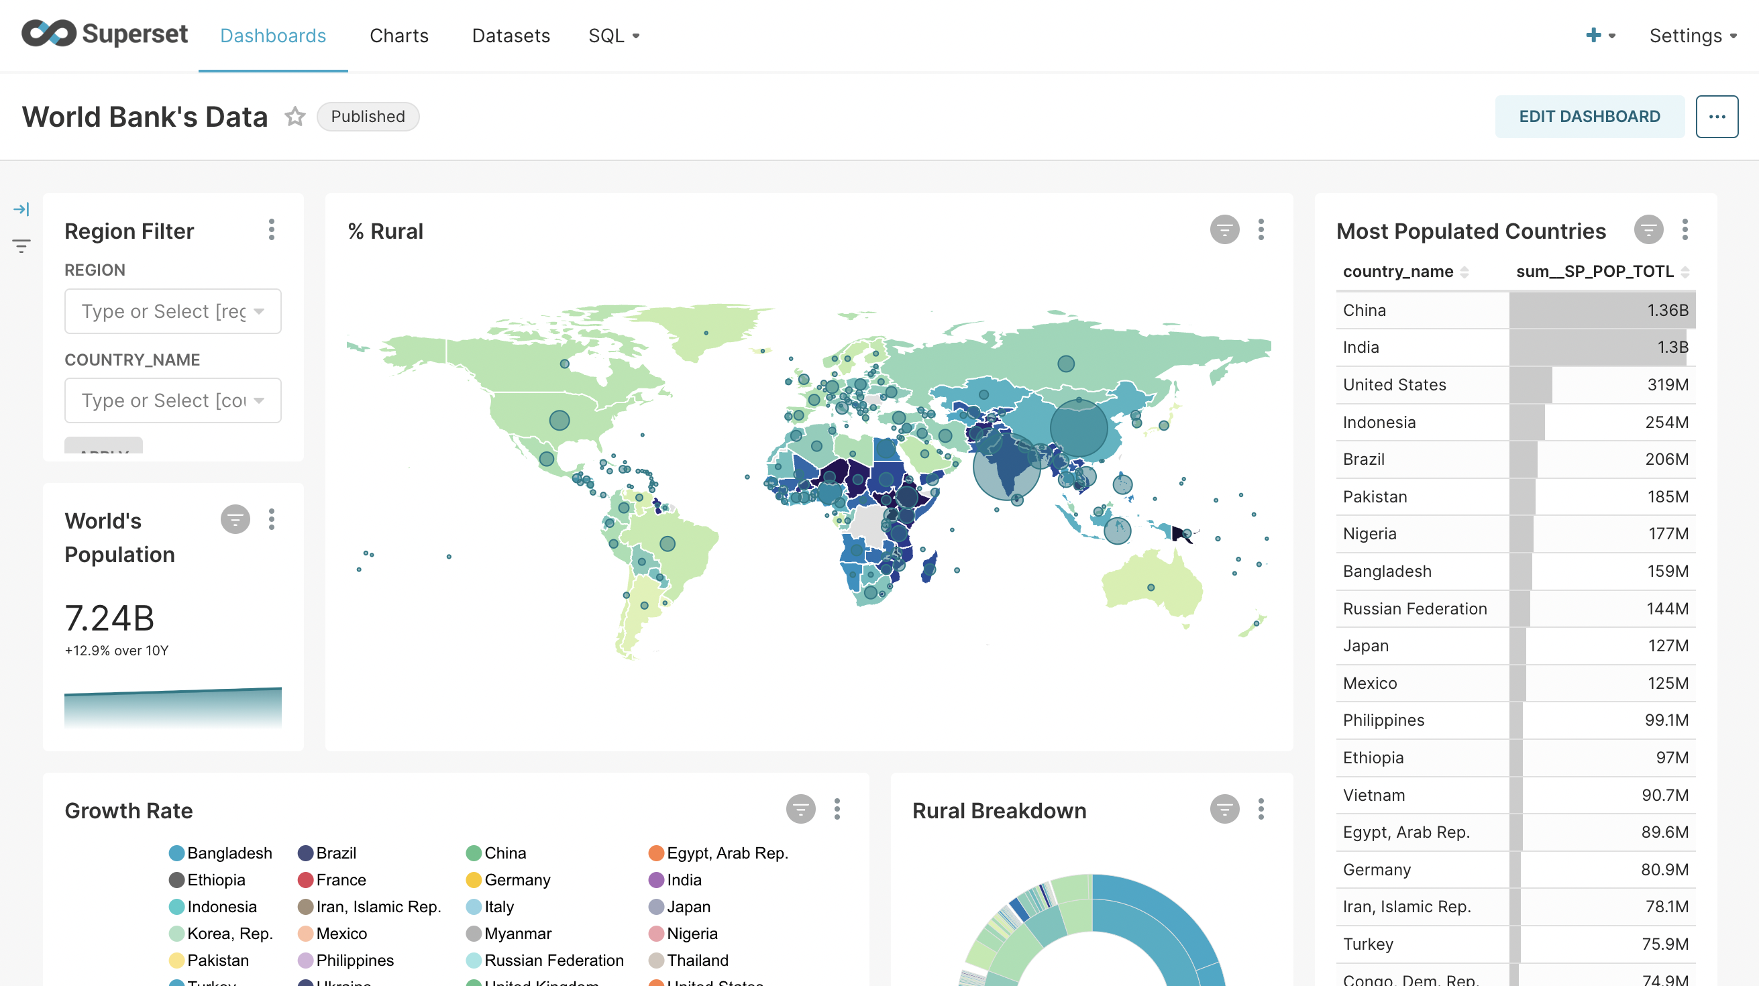This screenshot has width=1759, height=986.
Task: Click the EDIT DASHBOARD button
Action: pos(1589,117)
